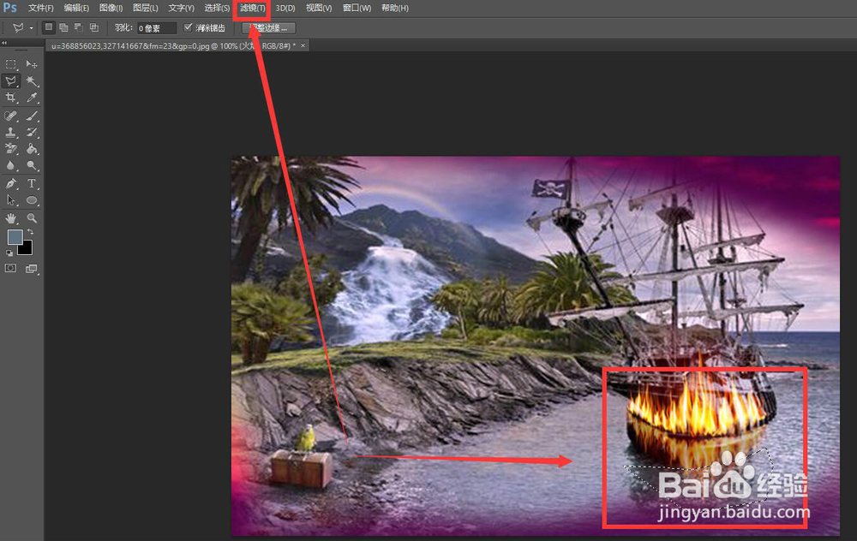Select the Eraser tool
This screenshot has width=857, height=541.
[10, 148]
